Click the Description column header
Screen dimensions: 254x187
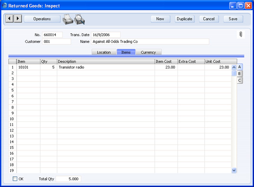(x=106, y=62)
